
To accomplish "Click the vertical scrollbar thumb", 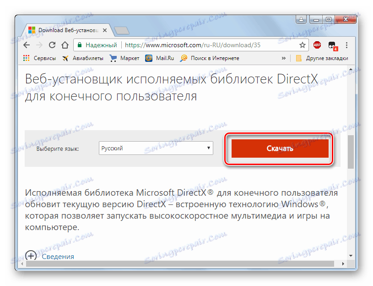I will coord(351,152).
